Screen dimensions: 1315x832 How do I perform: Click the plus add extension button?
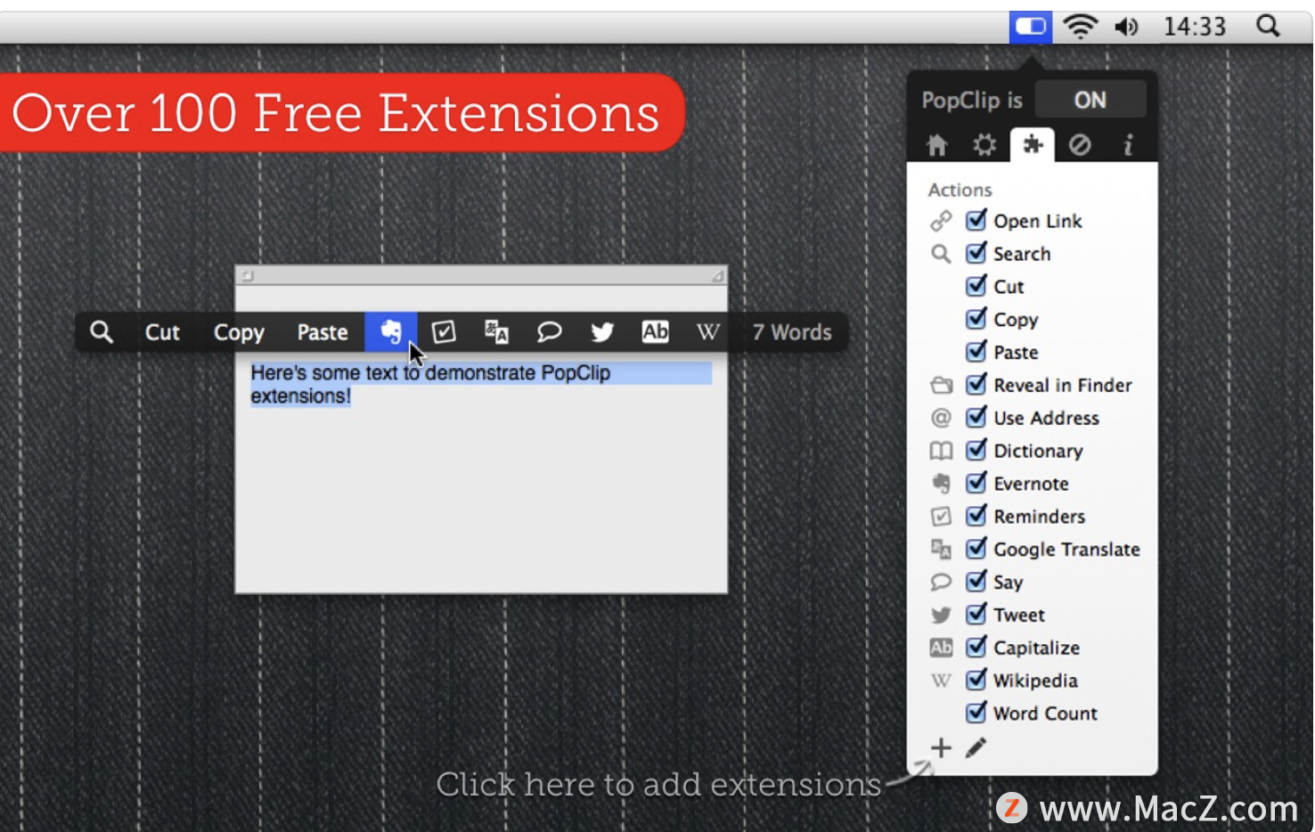click(x=941, y=748)
